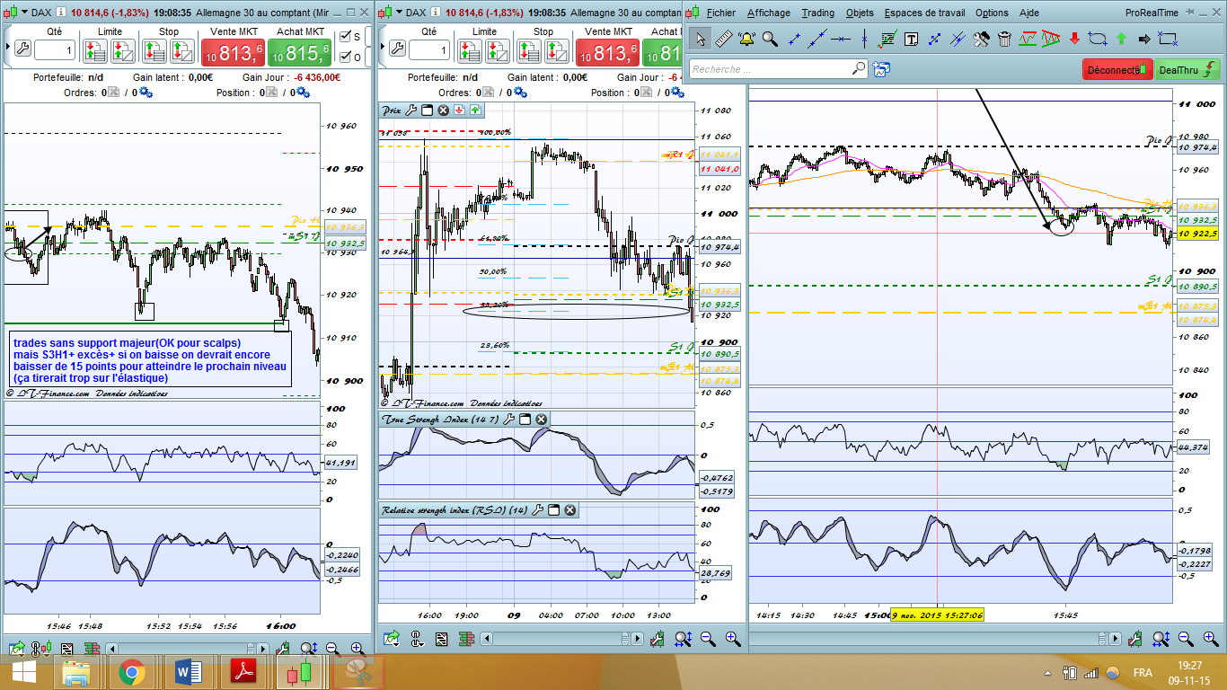
Task: Click the red Vente MKT button in left chart
Action: click(234, 53)
